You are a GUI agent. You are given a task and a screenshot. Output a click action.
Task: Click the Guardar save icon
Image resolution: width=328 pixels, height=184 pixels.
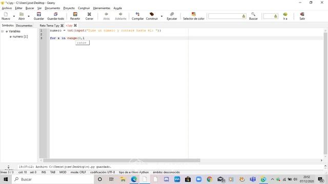click(x=39, y=14)
